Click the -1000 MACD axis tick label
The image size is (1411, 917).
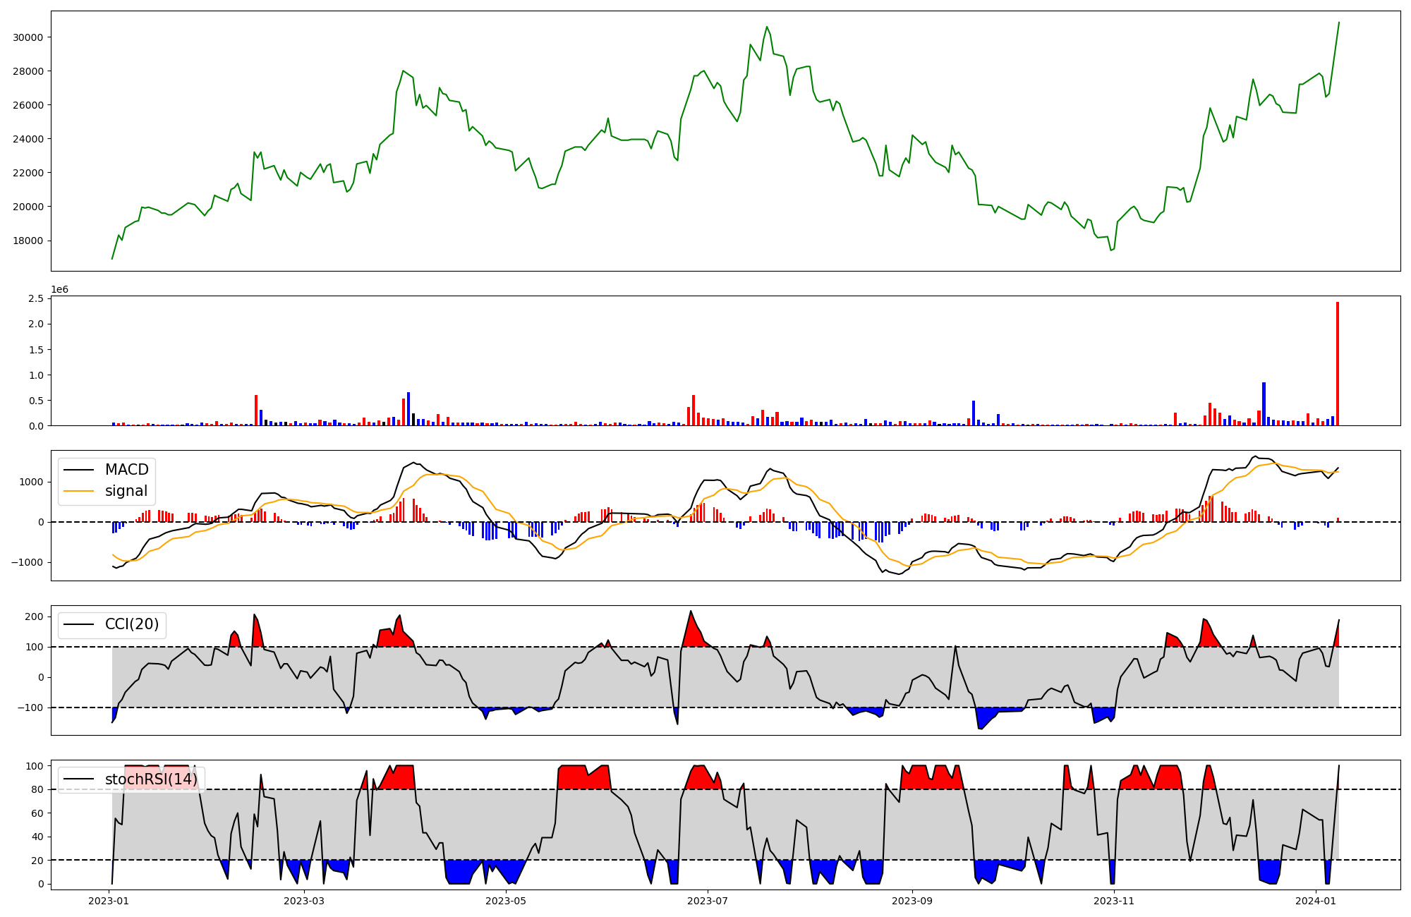tap(27, 563)
